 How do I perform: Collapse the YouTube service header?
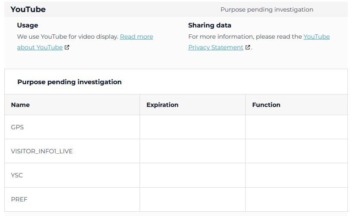coord(28,9)
